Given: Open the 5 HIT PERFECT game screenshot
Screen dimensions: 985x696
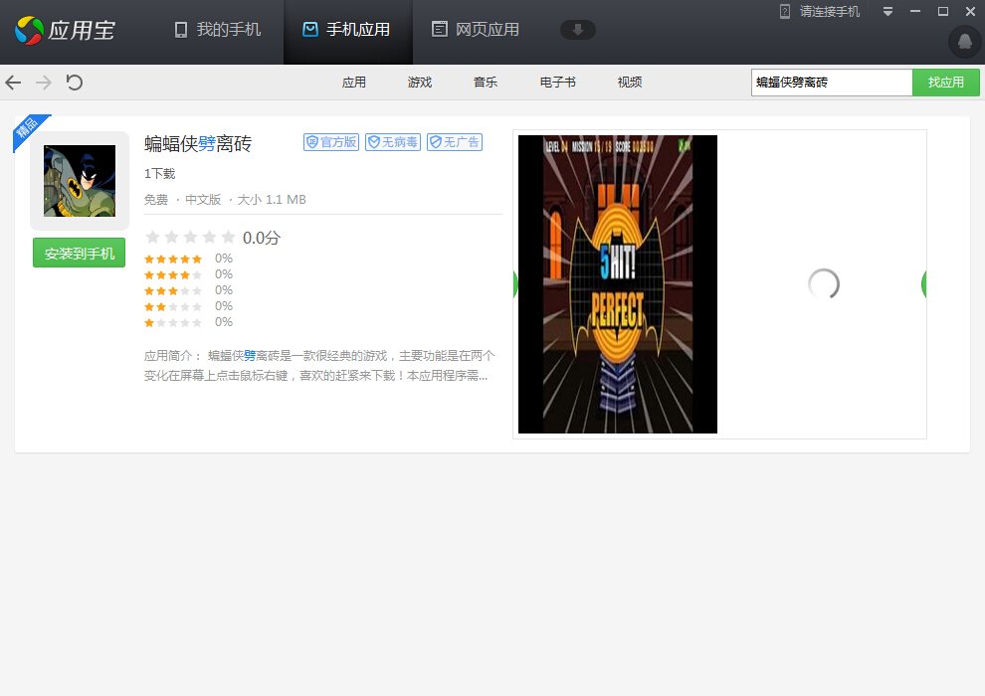Looking at the screenshot, I should 618,284.
